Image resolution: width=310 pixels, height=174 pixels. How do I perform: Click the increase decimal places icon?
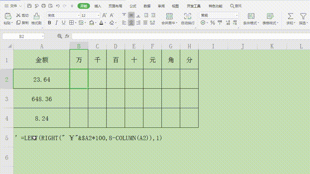coord(228,23)
